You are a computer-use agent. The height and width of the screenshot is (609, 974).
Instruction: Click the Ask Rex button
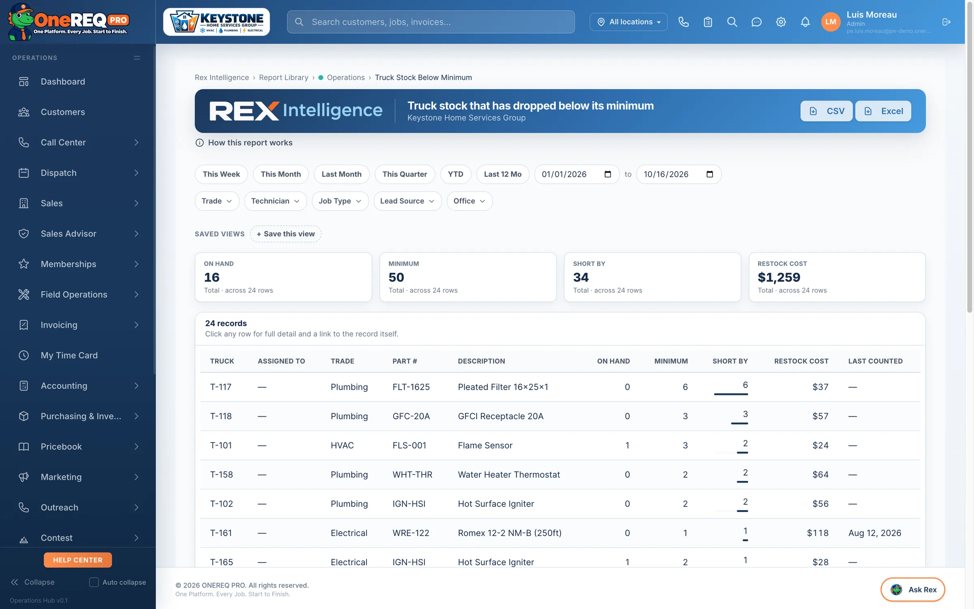tap(913, 589)
